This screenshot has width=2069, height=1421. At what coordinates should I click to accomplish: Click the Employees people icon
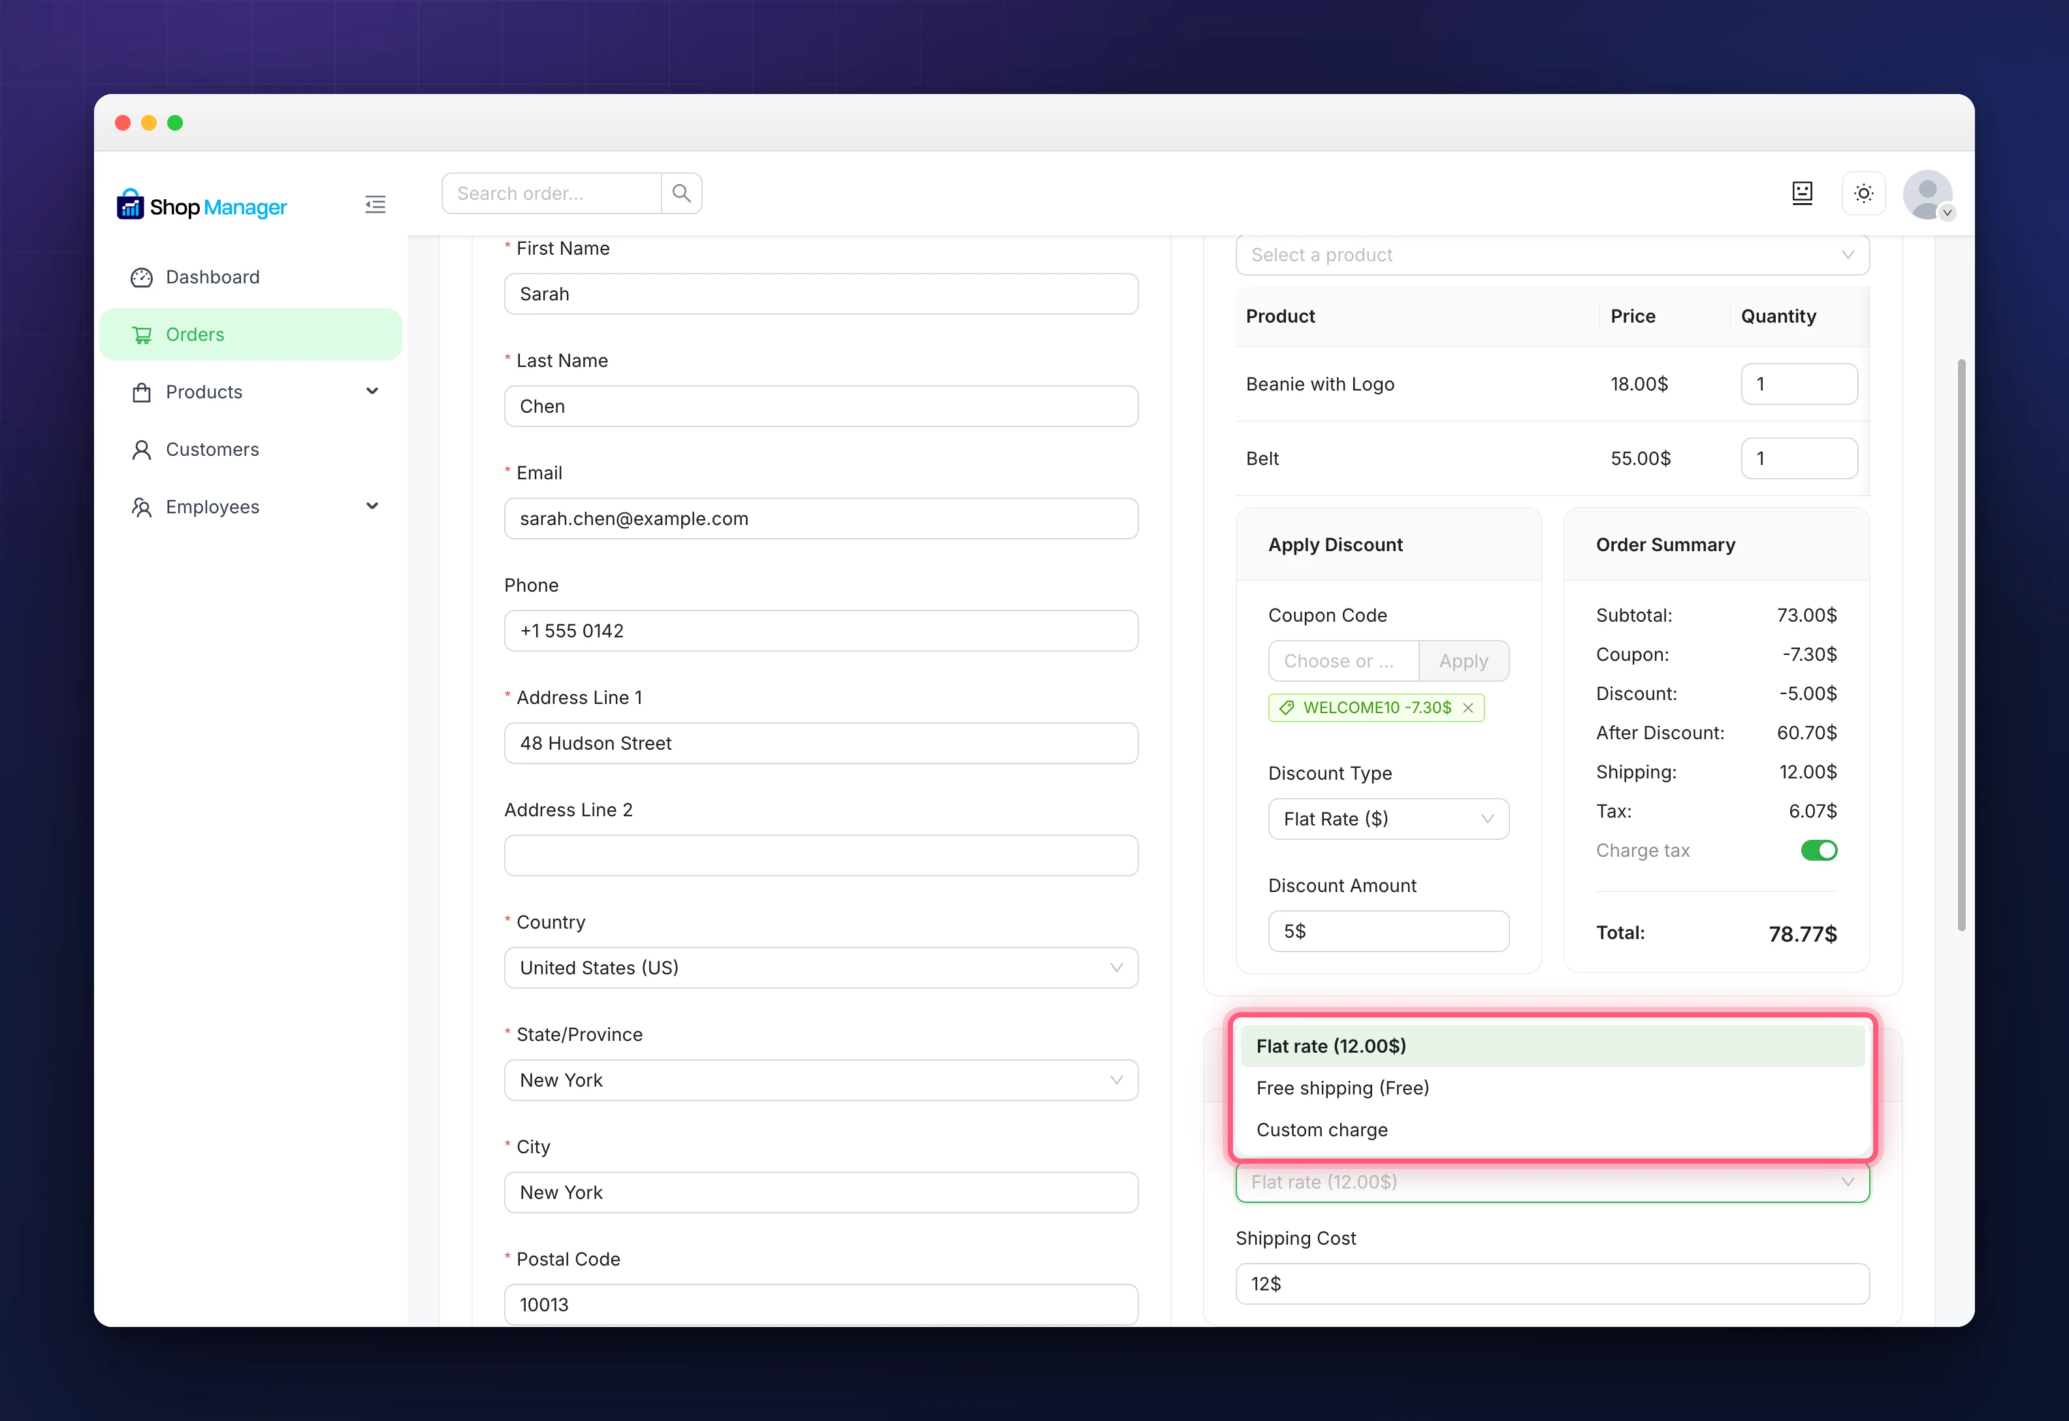(142, 507)
